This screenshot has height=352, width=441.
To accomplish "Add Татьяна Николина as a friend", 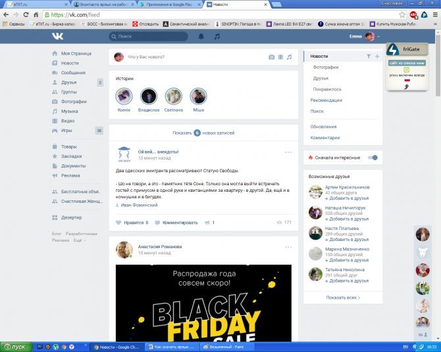I will (x=347, y=280).
